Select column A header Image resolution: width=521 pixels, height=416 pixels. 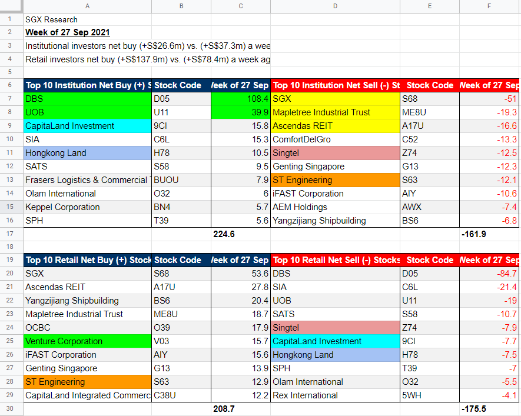(87, 6)
